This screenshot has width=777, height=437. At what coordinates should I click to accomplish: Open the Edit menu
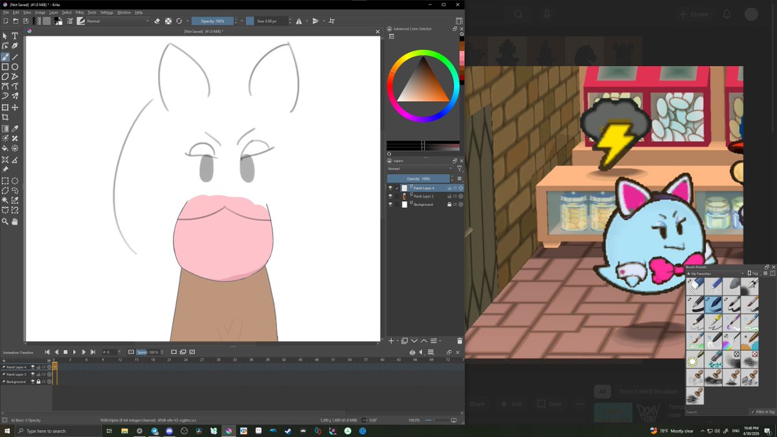point(16,12)
